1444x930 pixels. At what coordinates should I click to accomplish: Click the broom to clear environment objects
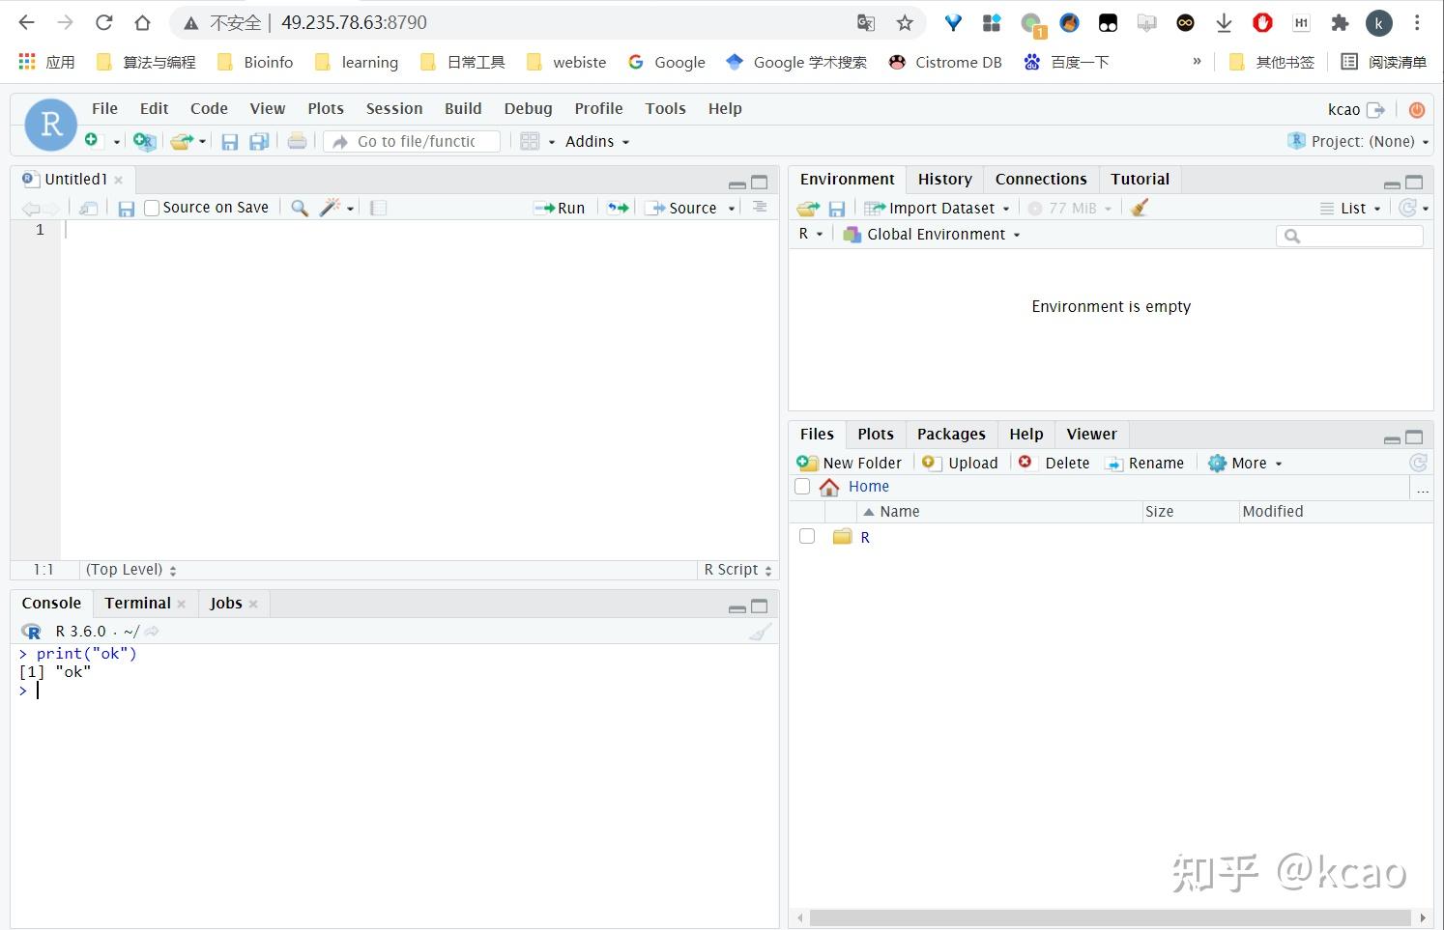1140,208
